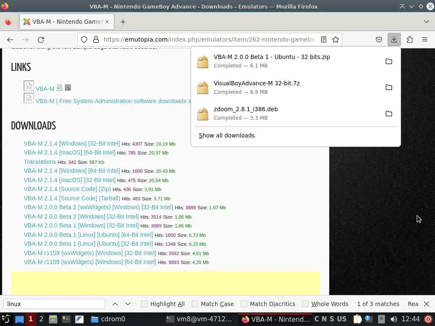This screenshot has width=435, height=326.
Task: Click the find bar 'linux' search field
Action: (54, 304)
